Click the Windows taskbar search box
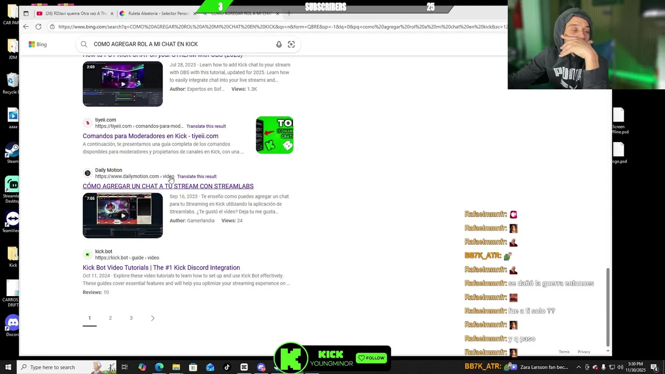The image size is (665, 374). (x=67, y=367)
